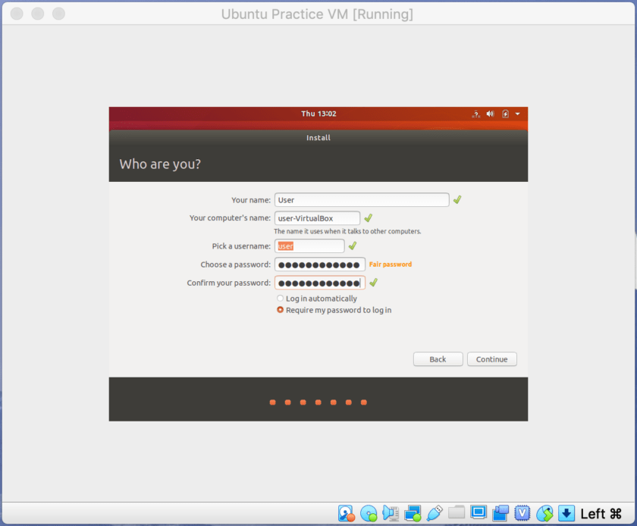Click the CPU virtualization 'V' chip icon
The image size is (637, 526).
pyautogui.click(x=522, y=513)
